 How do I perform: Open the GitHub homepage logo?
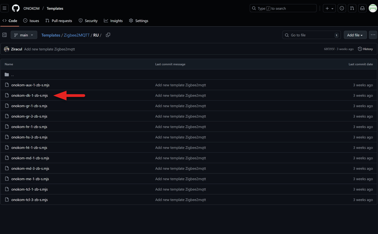point(16,8)
